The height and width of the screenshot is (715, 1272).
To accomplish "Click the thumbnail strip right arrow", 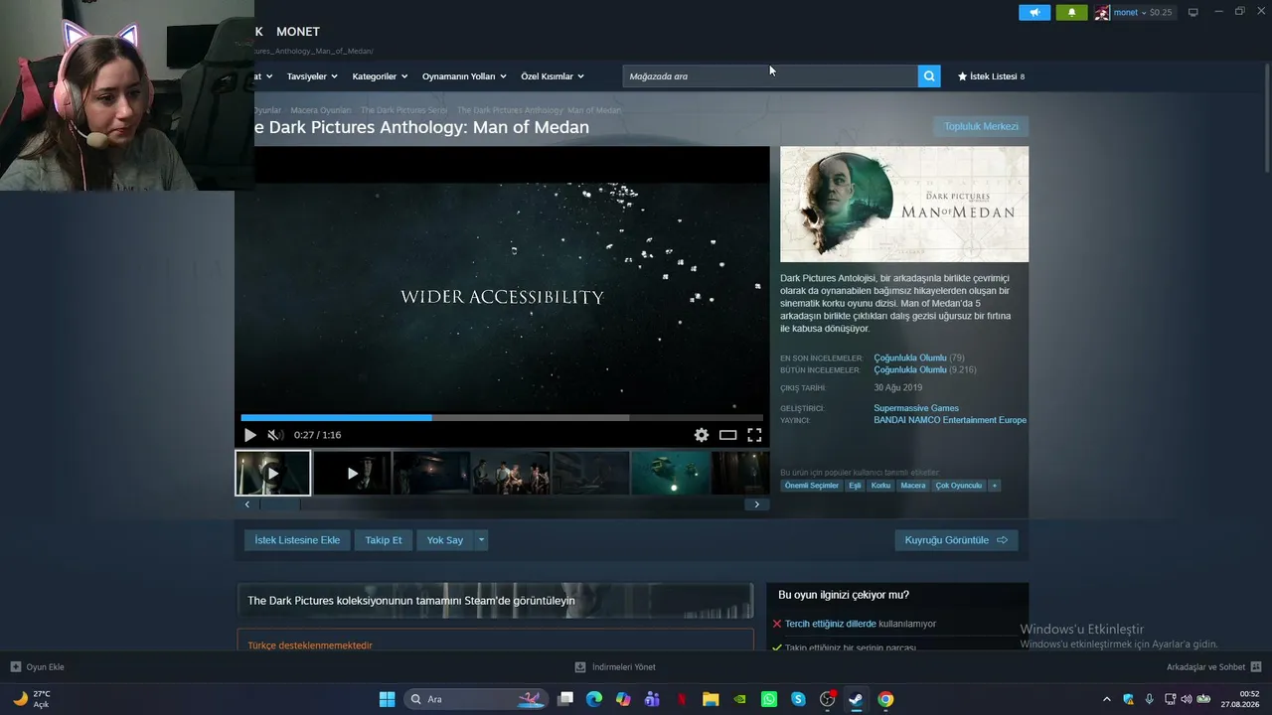I will tap(756, 504).
